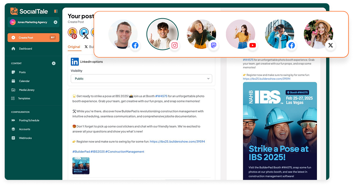
Task: Click the Webhooks icon
Action: 13,138
